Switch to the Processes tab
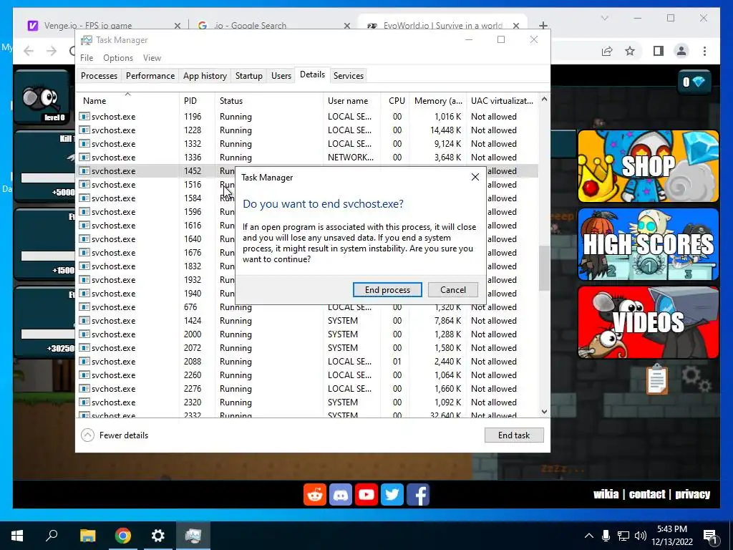733x550 pixels. [x=99, y=76]
